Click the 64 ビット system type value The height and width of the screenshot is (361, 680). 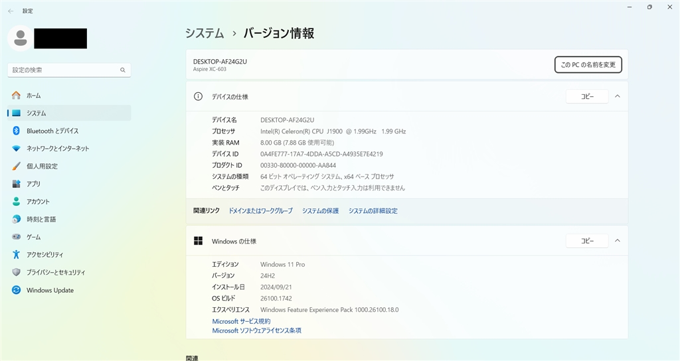click(327, 177)
